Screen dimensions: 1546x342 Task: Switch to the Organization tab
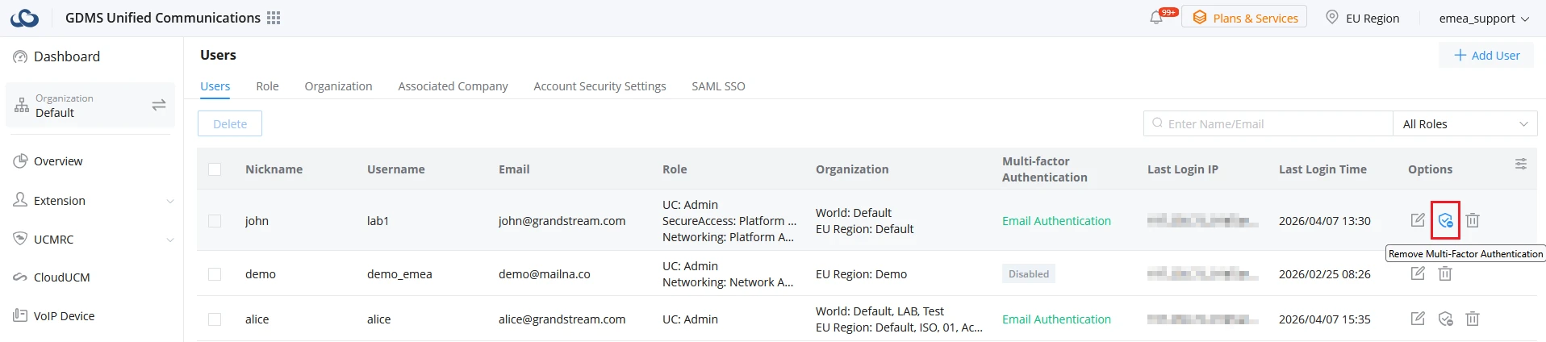pos(338,86)
